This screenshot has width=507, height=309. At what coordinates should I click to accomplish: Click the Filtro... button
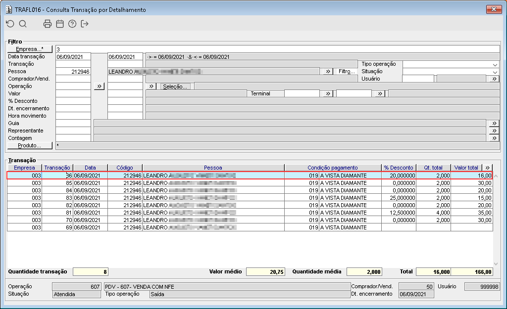click(346, 71)
